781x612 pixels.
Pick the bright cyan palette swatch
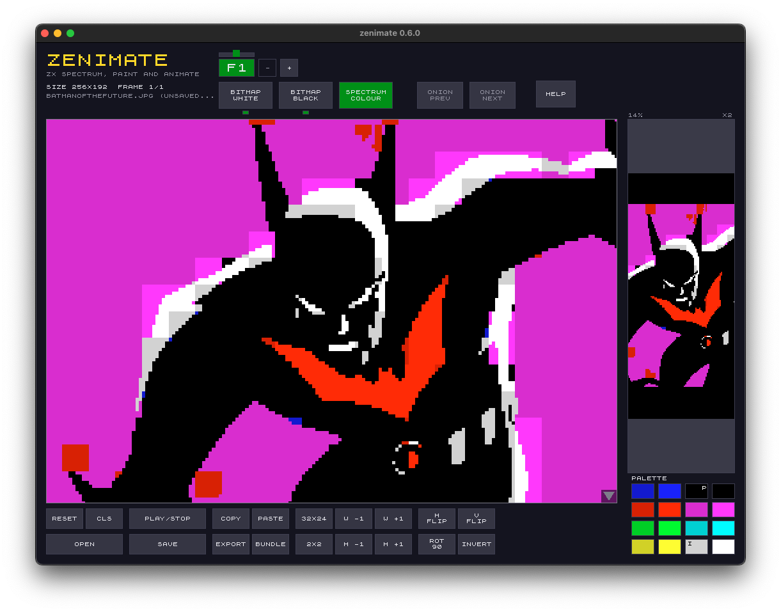(723, 528)
